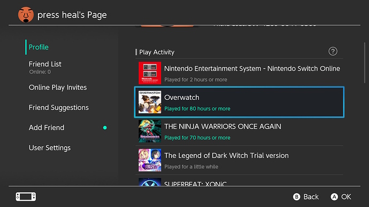Click The Legend of Dark Witch Trial version title
The image size is (369, 207).
tap(226, 156)
